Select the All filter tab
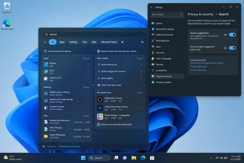Image resolution: width=244 pixels, height=163 pixels. [x=53, y=42]
